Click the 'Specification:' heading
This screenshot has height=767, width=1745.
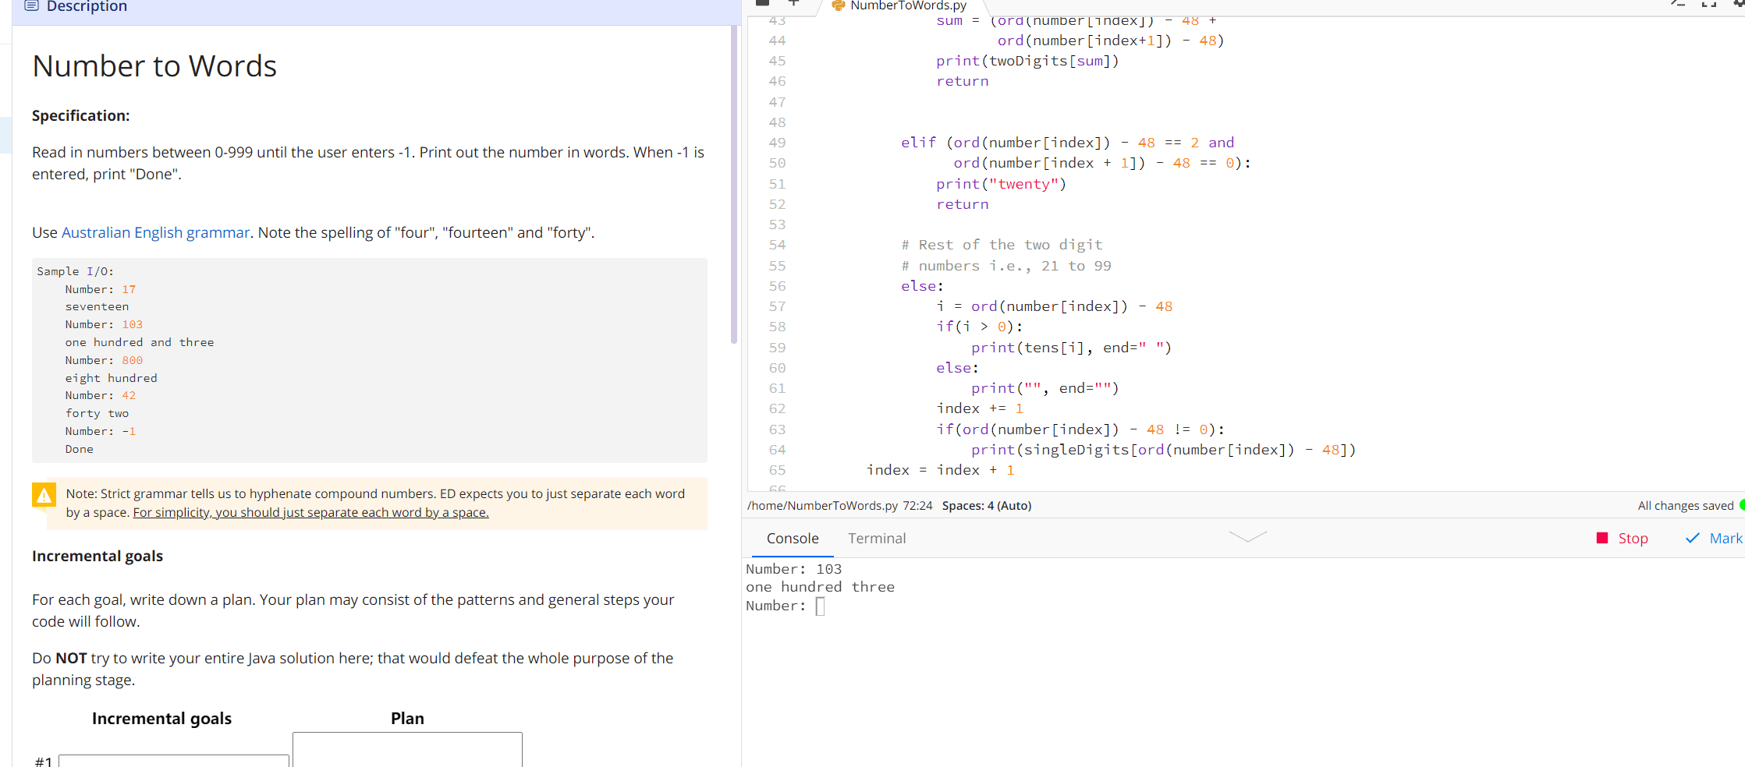(x=81, y=115)
